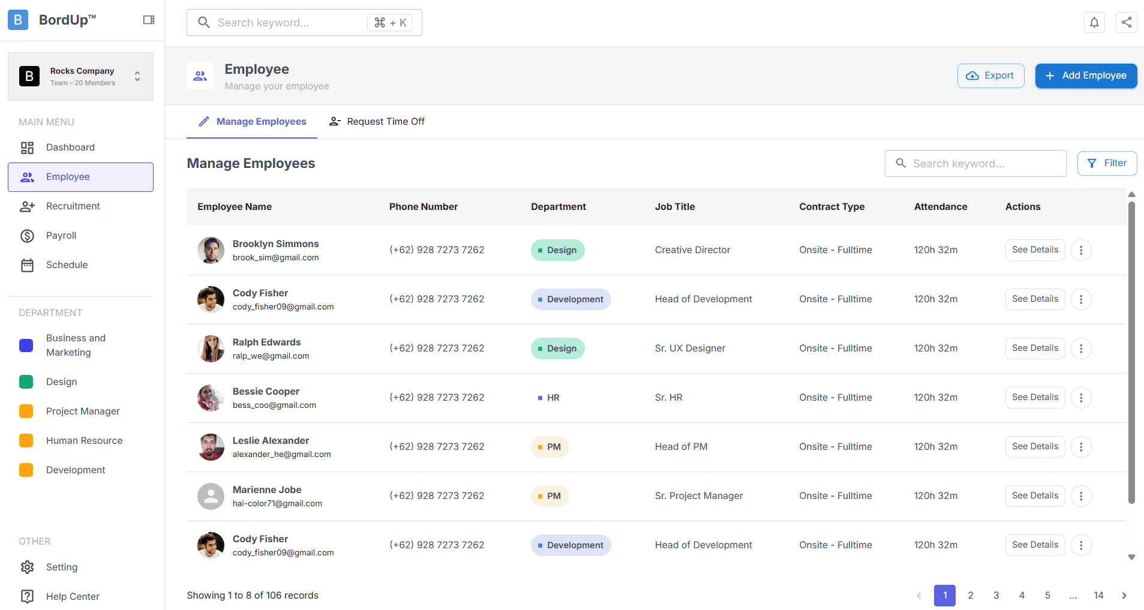The width and height of the screenshot is (1144, 610).
Task: Export the employee list
Action: point(990,76)
